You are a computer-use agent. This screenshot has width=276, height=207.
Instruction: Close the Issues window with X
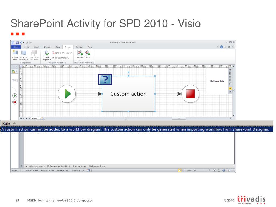[x=22, y=166]
